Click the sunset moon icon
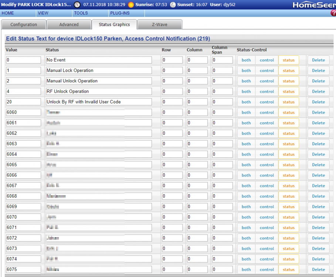The height and width of the screenshot is (277, 336). pos(173,5)
